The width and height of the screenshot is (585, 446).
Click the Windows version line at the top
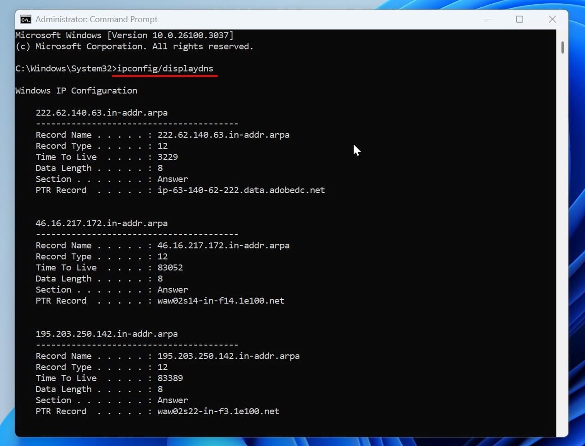124,35
